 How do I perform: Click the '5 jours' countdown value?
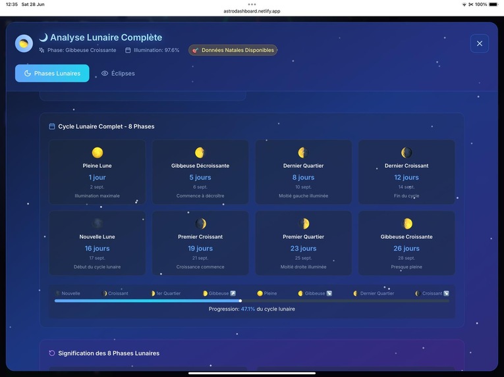pos(200,177)
